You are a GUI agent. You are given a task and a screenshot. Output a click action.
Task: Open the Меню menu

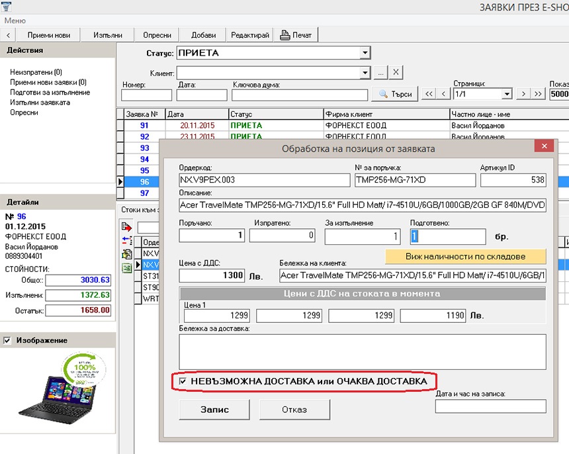pos(15,21)
